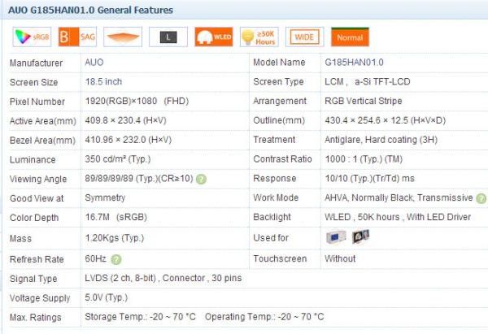
Task: Click the Signal Type label
Action: [x=33, y=279]
